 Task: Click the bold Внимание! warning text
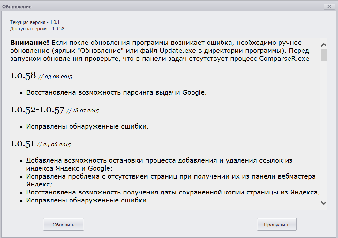pyautogui.click(x=30, y=43)
